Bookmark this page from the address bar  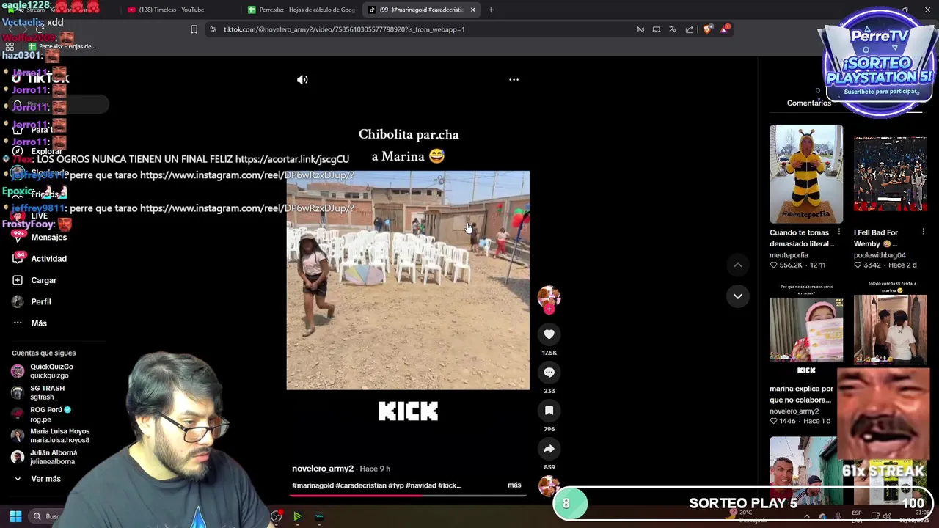click(x=194, y=29)
